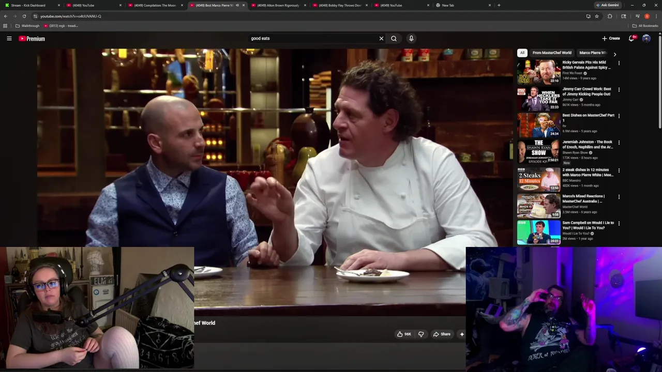Open the Create menu
Image resolution: width=662 pixels, height=372 pixels.
point(611,38)
